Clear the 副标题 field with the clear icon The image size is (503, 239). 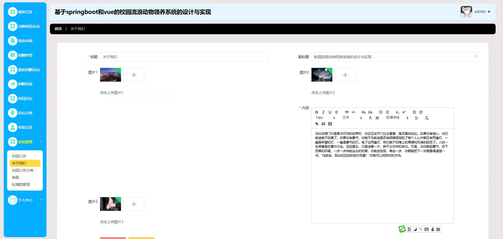pyautogui.click(x=476, y=57)
